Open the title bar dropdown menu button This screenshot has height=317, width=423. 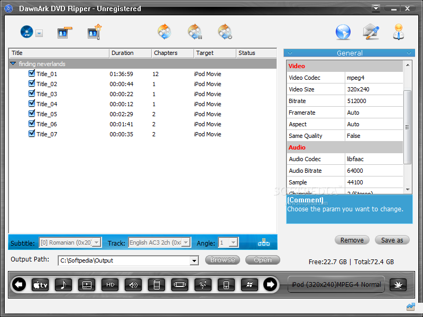coord(376,8)
